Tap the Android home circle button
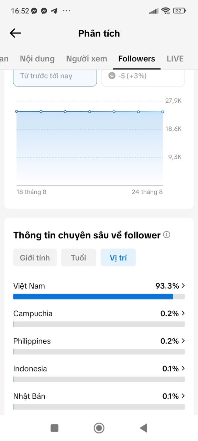The width and height of the screenshot is (198, 441). click(99, 428)
